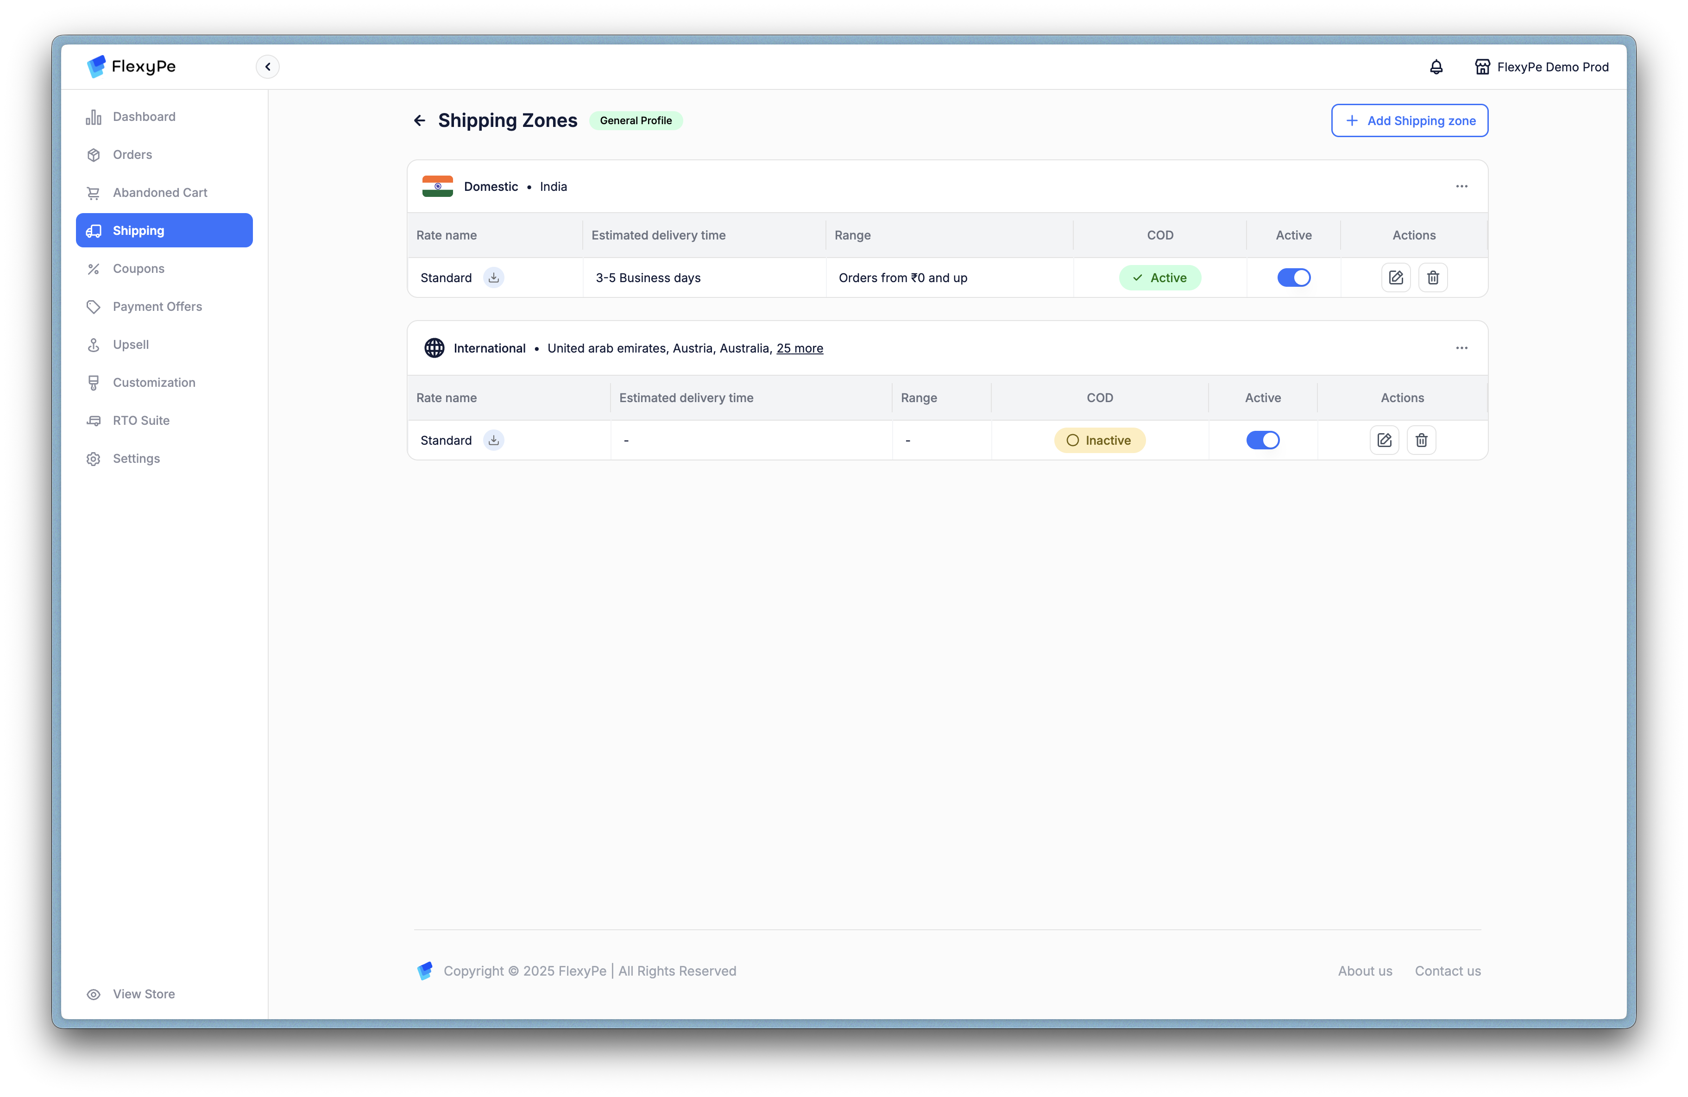The height and width of the screenshot is (1097, 1688).
Task: Edit the Domestic Standard shipping rate
Action: click(1395, 277)
